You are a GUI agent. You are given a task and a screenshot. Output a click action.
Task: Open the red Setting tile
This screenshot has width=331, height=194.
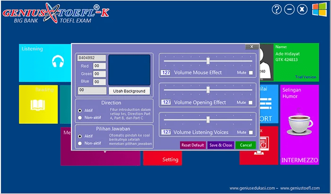click(163, 158)
